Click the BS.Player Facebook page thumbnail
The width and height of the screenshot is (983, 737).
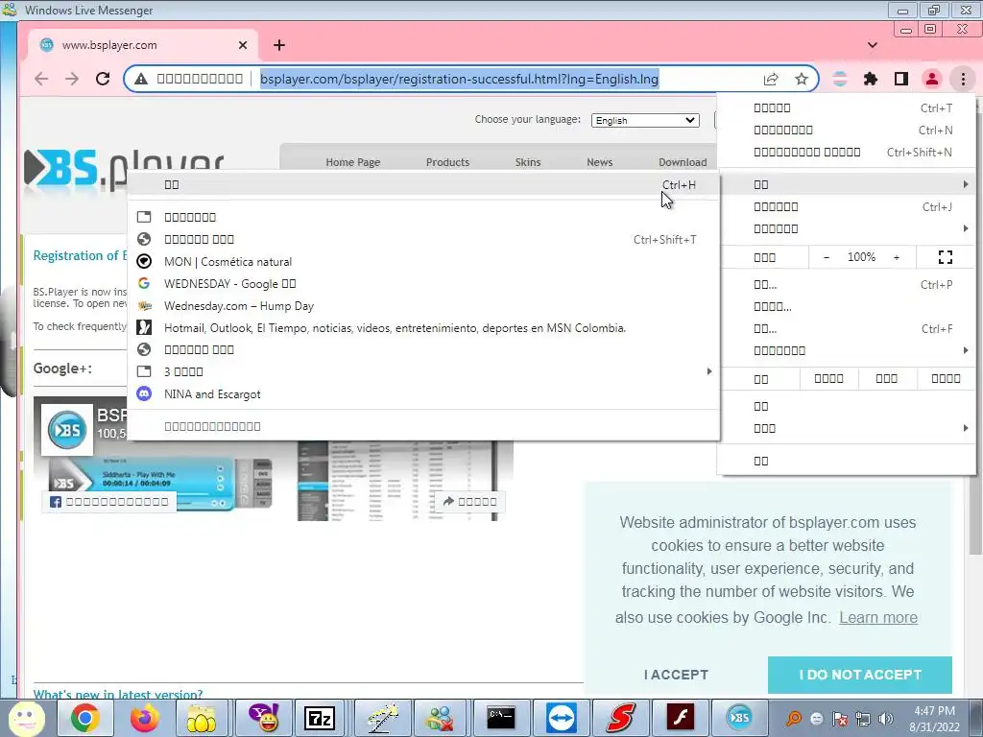67,430
